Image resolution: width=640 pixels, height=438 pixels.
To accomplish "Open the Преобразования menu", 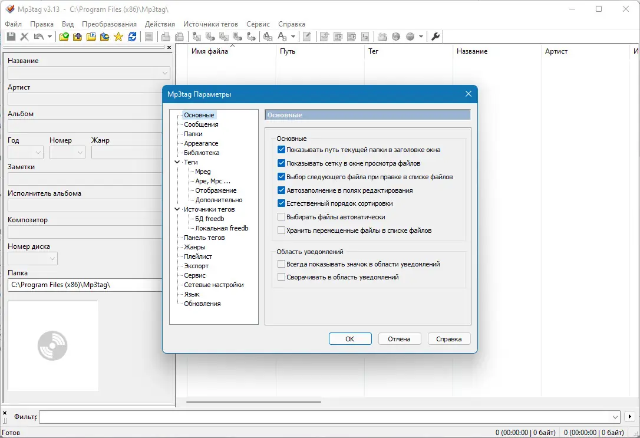I will tap(109, 24).
